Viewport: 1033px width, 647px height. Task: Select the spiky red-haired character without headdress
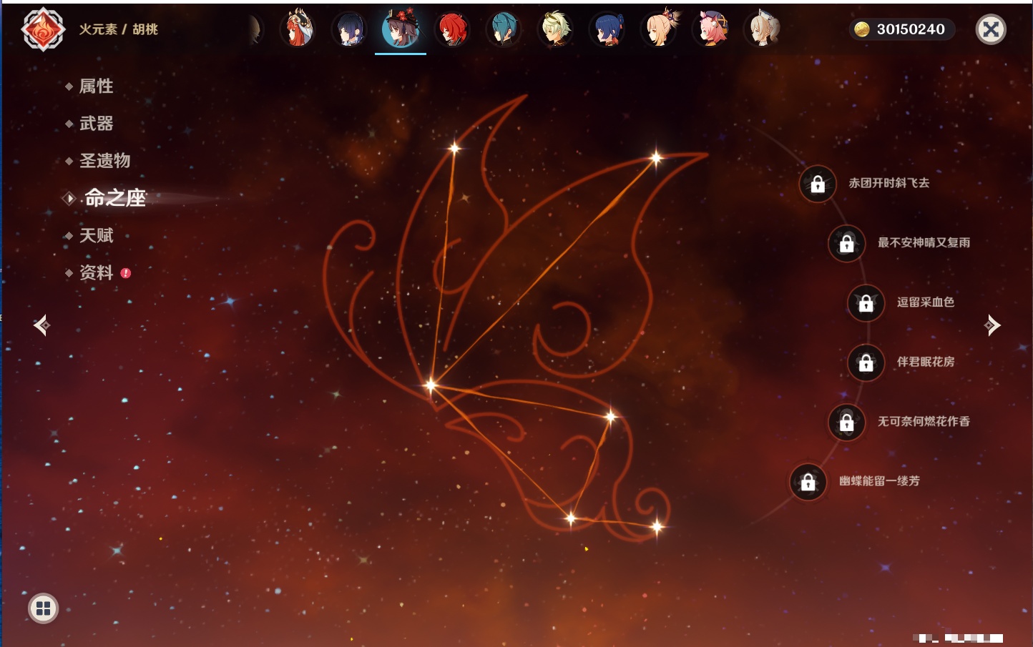click(452, 29)
